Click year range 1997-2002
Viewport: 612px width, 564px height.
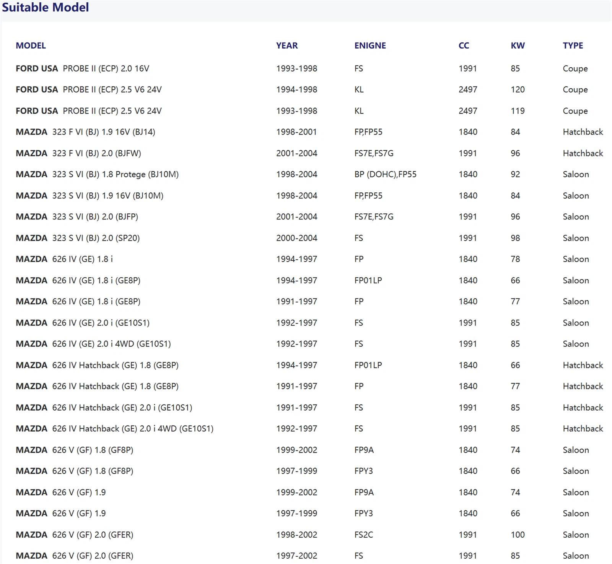296,556
